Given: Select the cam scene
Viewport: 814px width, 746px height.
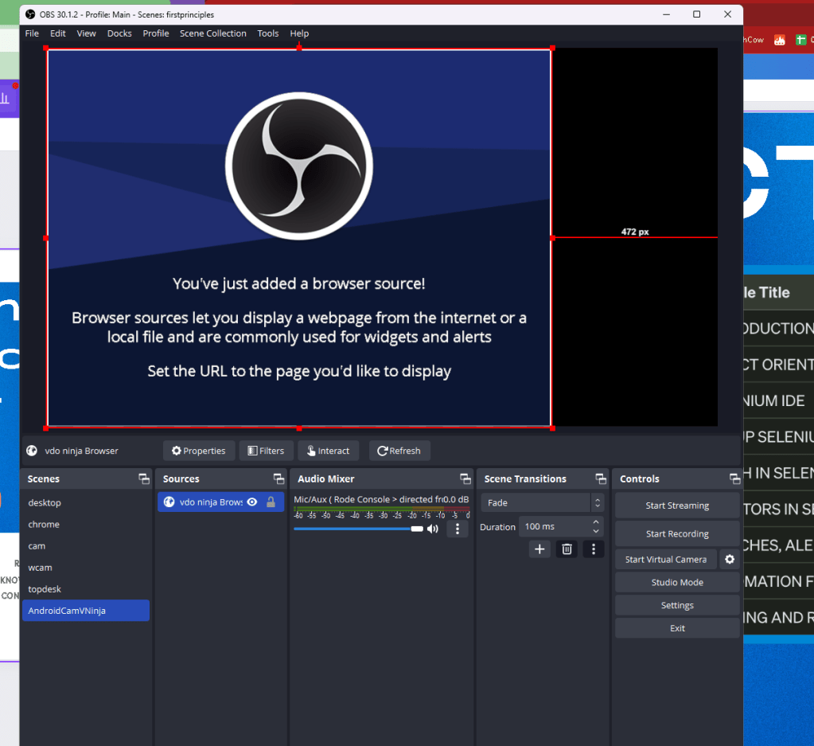Looking at the screenshot, I should coord(86,546).
